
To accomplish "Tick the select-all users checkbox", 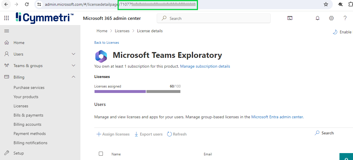I will (101, 154).
